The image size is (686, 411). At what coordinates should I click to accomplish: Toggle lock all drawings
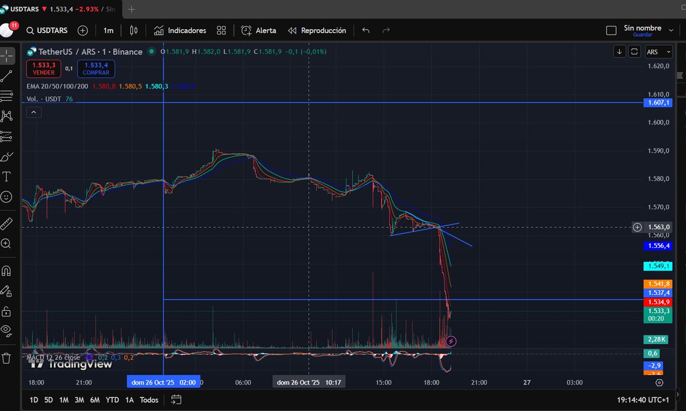click(x=7, y=311)
